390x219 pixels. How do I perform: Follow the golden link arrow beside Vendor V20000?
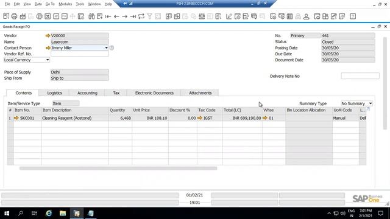48,36
